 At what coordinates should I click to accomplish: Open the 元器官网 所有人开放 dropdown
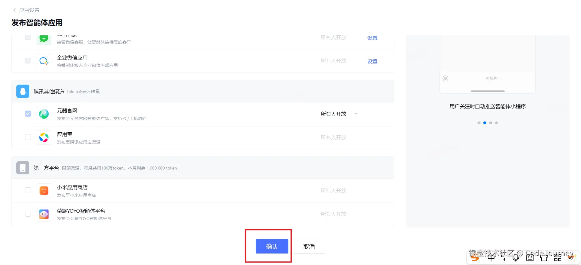click(339, 114)
